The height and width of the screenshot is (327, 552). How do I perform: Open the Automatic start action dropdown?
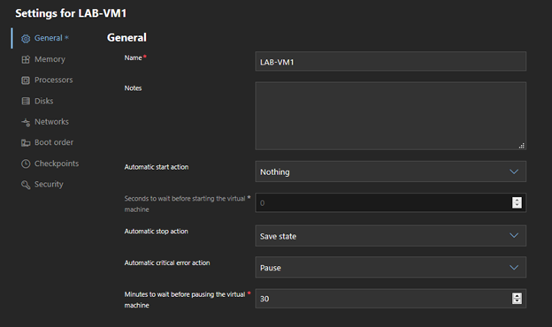390,171
